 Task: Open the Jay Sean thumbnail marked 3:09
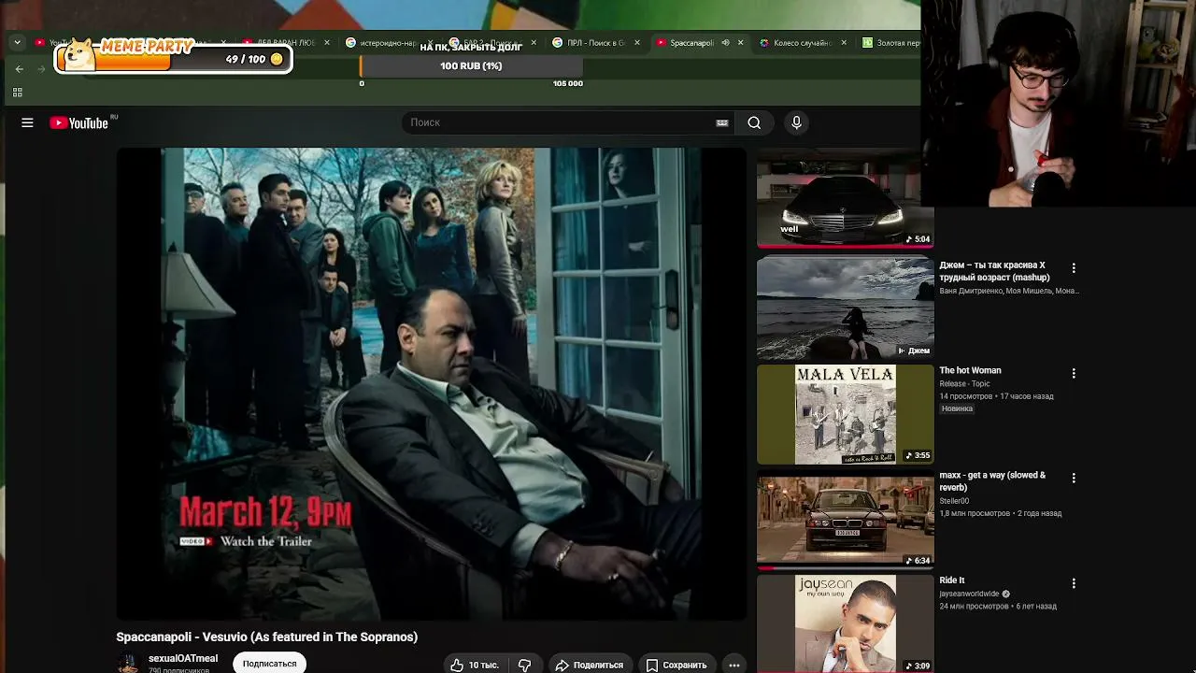point(845,623)
